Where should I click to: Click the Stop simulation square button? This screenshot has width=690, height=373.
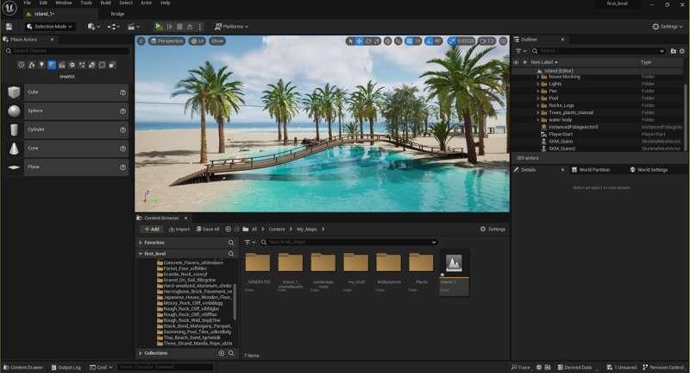pos(179,27)
